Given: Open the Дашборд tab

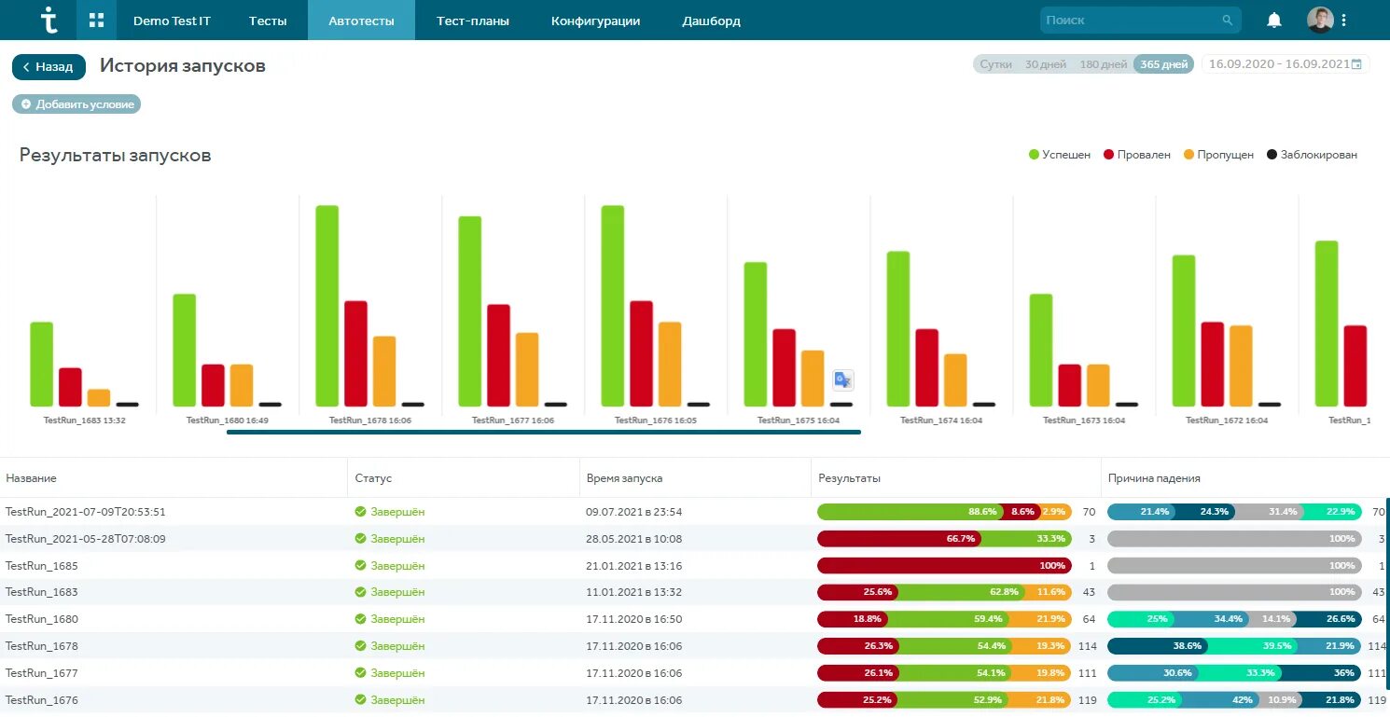Looking at the screenshot, I should click(x=711, y=21).
